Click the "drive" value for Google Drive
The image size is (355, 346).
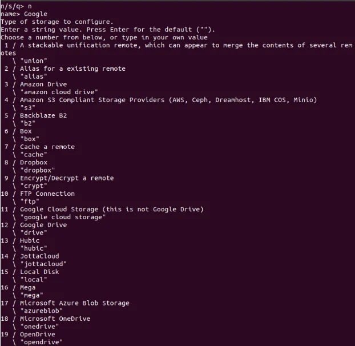34,233
